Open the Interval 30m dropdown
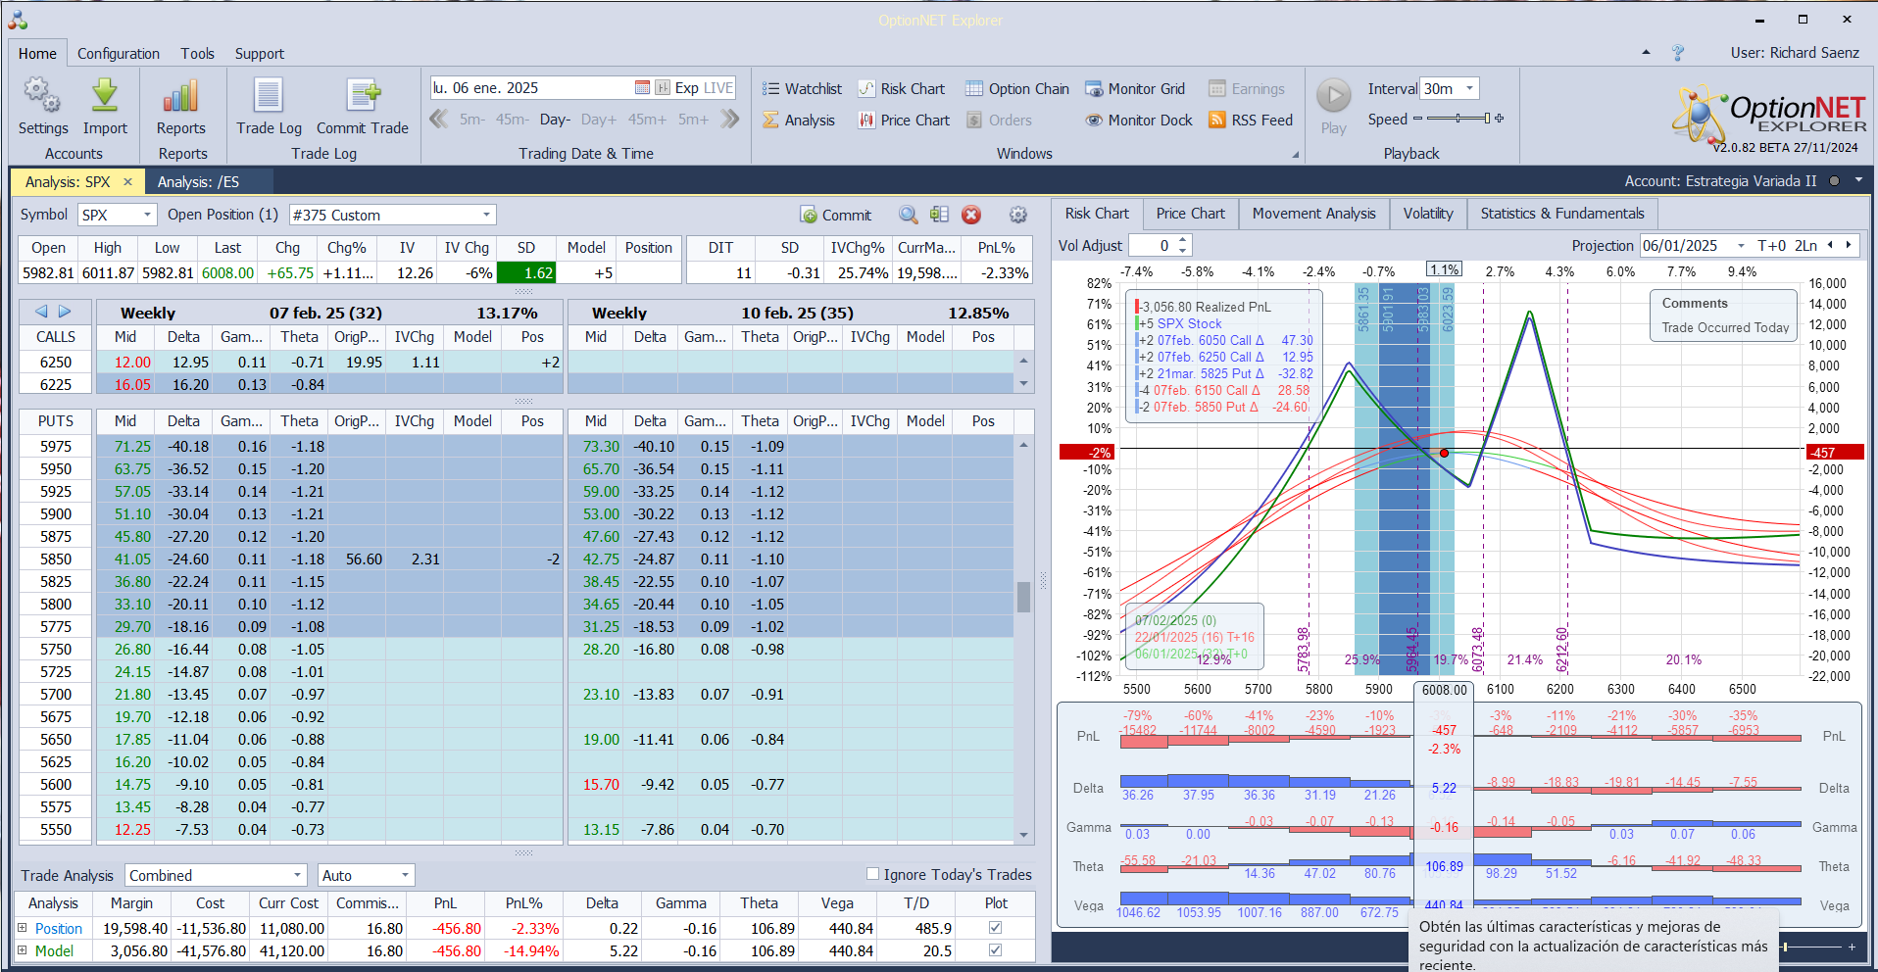 [x=1469, y=89]
